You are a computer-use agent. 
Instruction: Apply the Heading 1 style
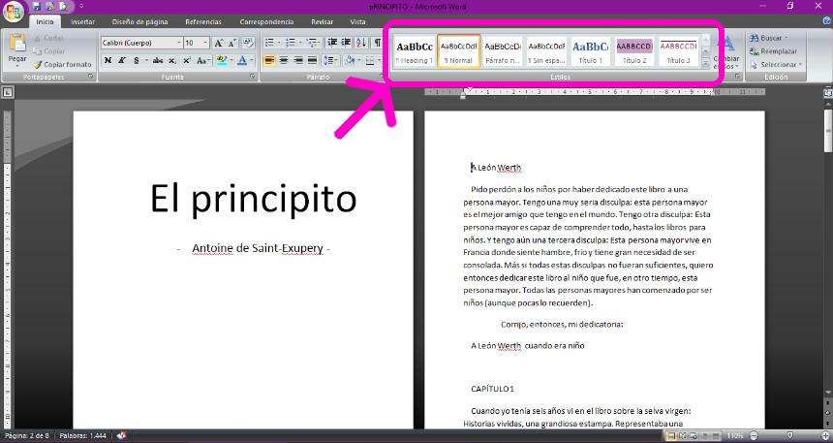point(415,51)
